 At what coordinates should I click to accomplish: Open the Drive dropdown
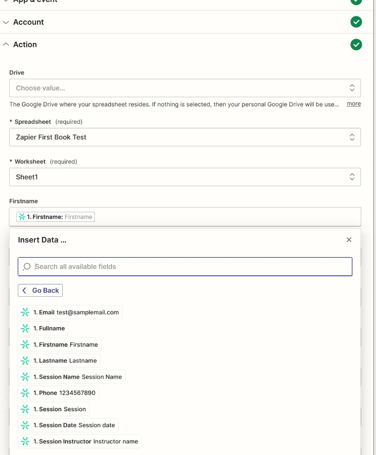pos(185,88)
